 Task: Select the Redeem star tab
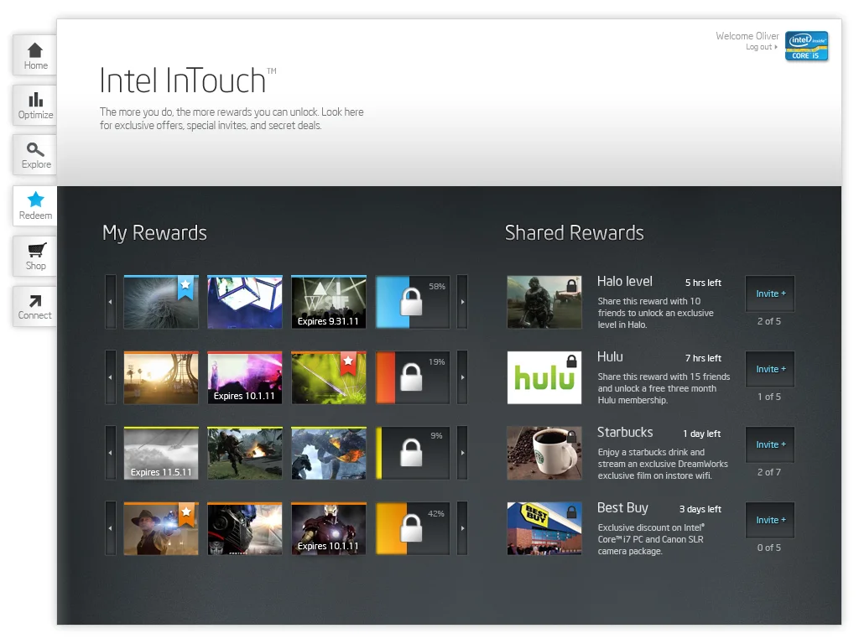pos(35,206)
